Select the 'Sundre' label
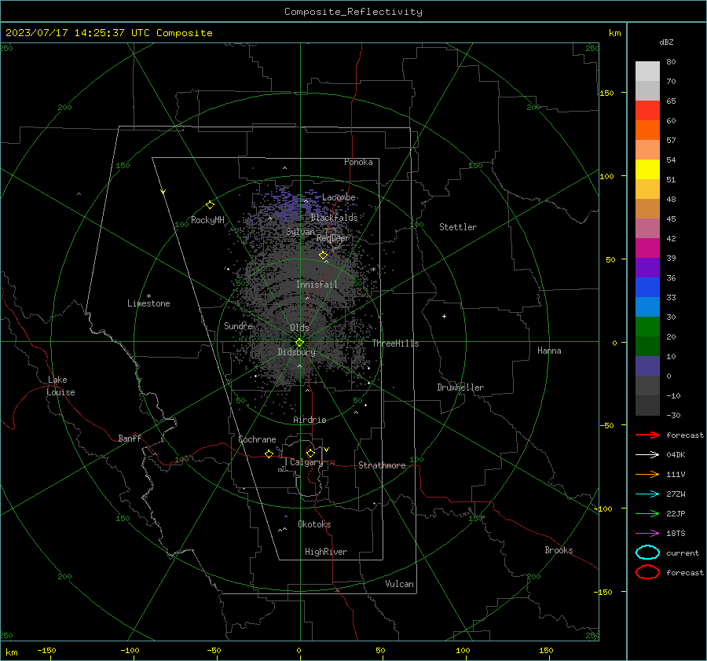The image size is (707, 661). (238, 325)
